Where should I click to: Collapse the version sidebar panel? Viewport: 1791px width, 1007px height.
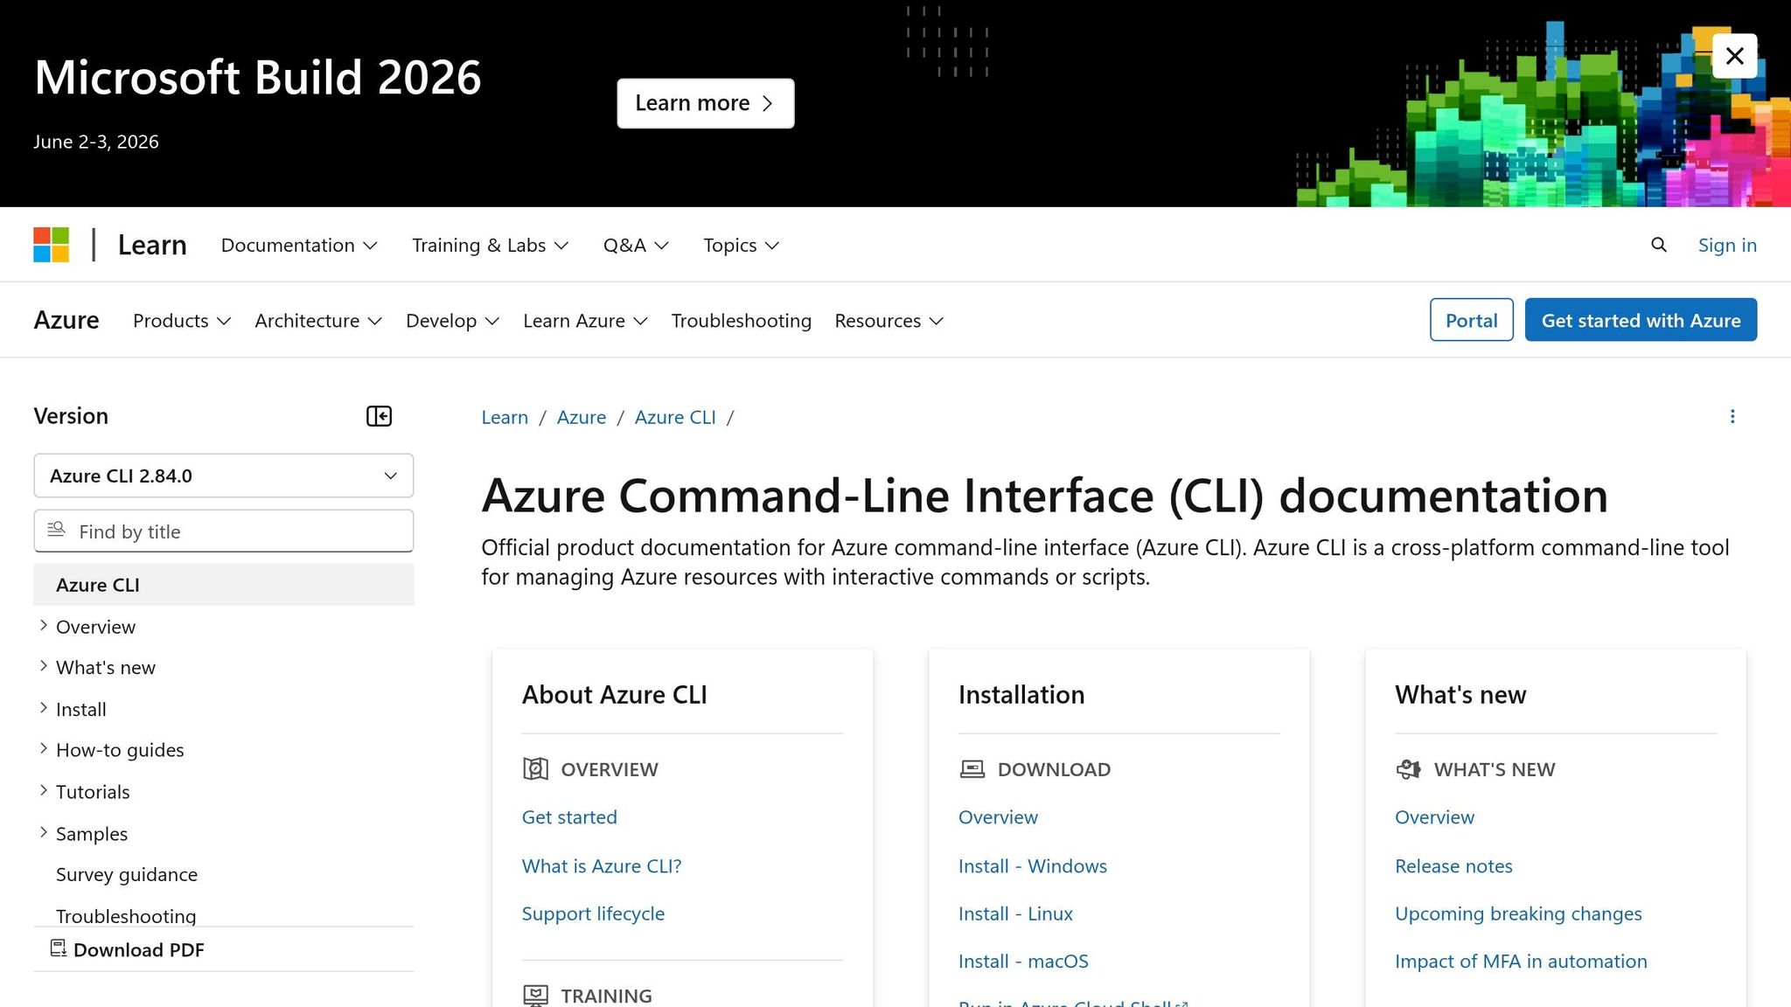click(379, 416)
